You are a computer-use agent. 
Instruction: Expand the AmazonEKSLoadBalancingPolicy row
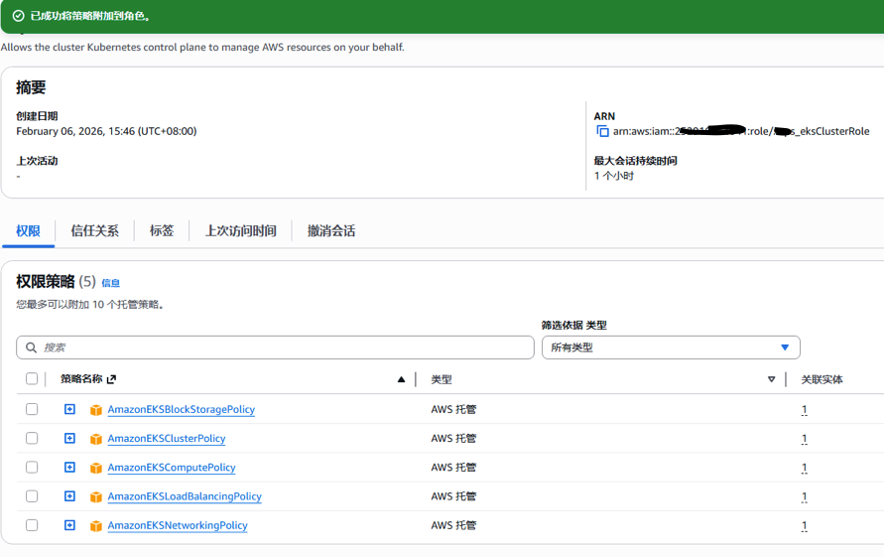[69, 496]
